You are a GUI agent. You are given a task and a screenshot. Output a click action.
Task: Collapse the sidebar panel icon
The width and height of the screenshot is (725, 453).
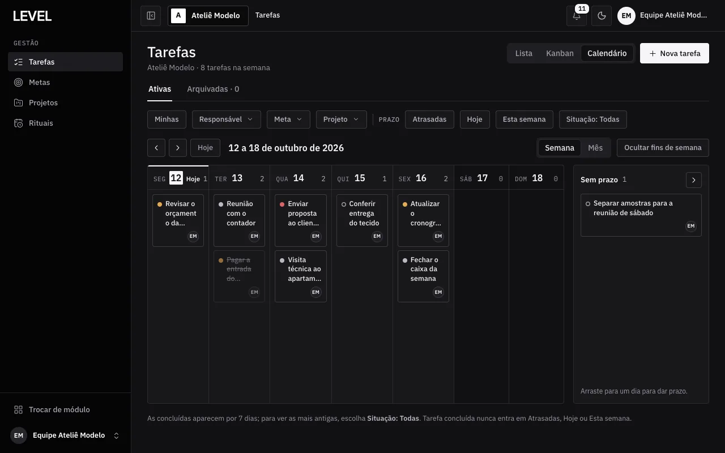(x=151, y=16)
